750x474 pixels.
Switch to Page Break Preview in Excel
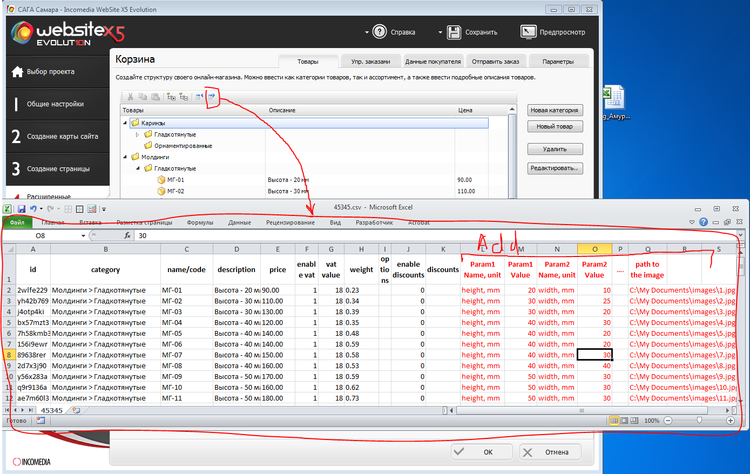(634, 421)
